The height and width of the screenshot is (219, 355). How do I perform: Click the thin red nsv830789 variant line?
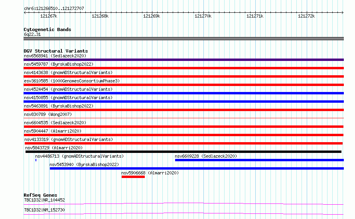pos(183,118)
